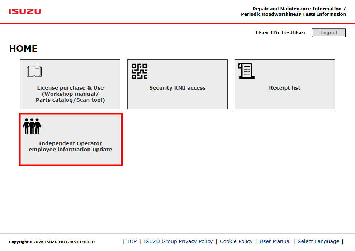This screenshot has width=355, height=251.
Task: Open Security RMI access text
Action: coord(177,88)
